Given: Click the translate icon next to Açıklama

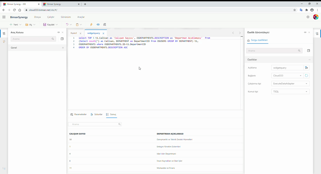Looking at the screenshot, I should (306, 68).
